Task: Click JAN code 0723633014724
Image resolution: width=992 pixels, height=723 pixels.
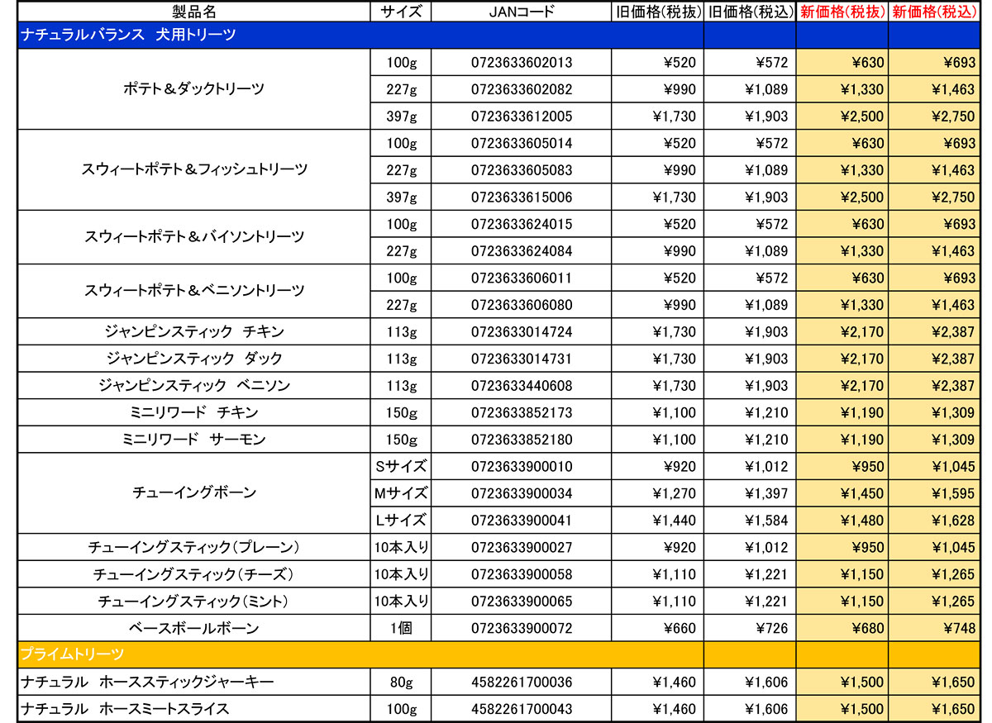Action: 522,332
